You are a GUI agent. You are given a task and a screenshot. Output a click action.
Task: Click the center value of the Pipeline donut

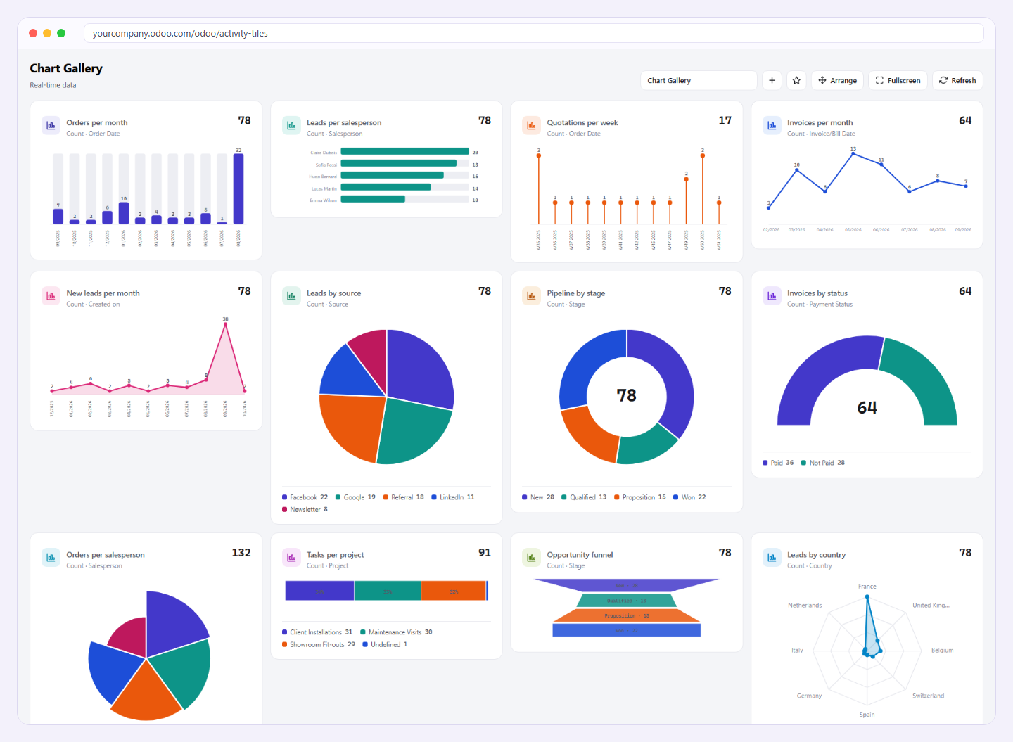(627, 396)
